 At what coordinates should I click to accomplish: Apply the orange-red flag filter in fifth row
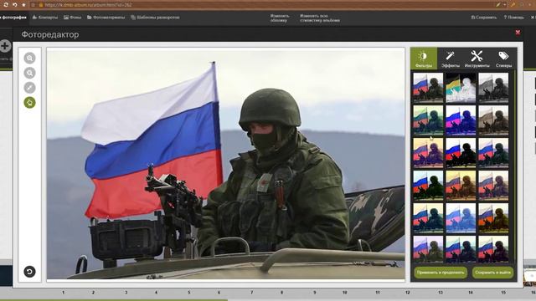click(493, 218)
